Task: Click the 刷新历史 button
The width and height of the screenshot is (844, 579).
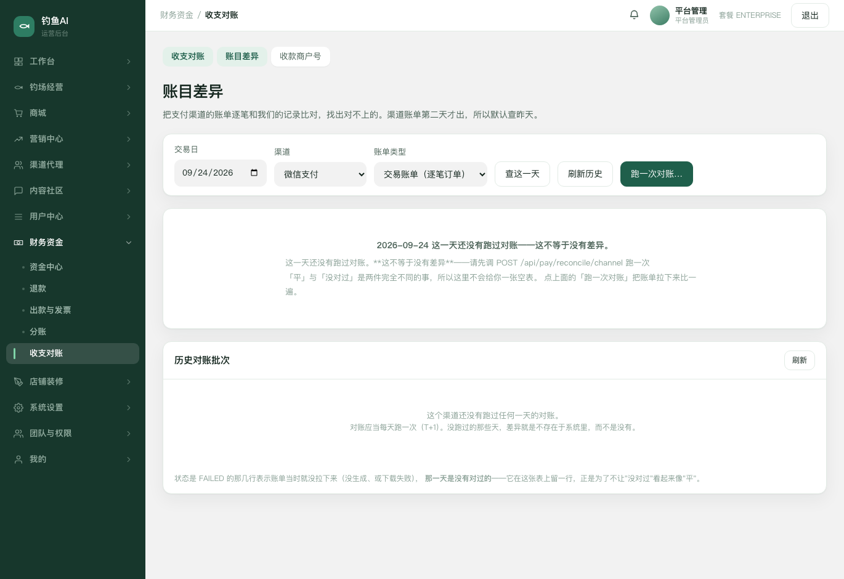Action: (585, 174)
